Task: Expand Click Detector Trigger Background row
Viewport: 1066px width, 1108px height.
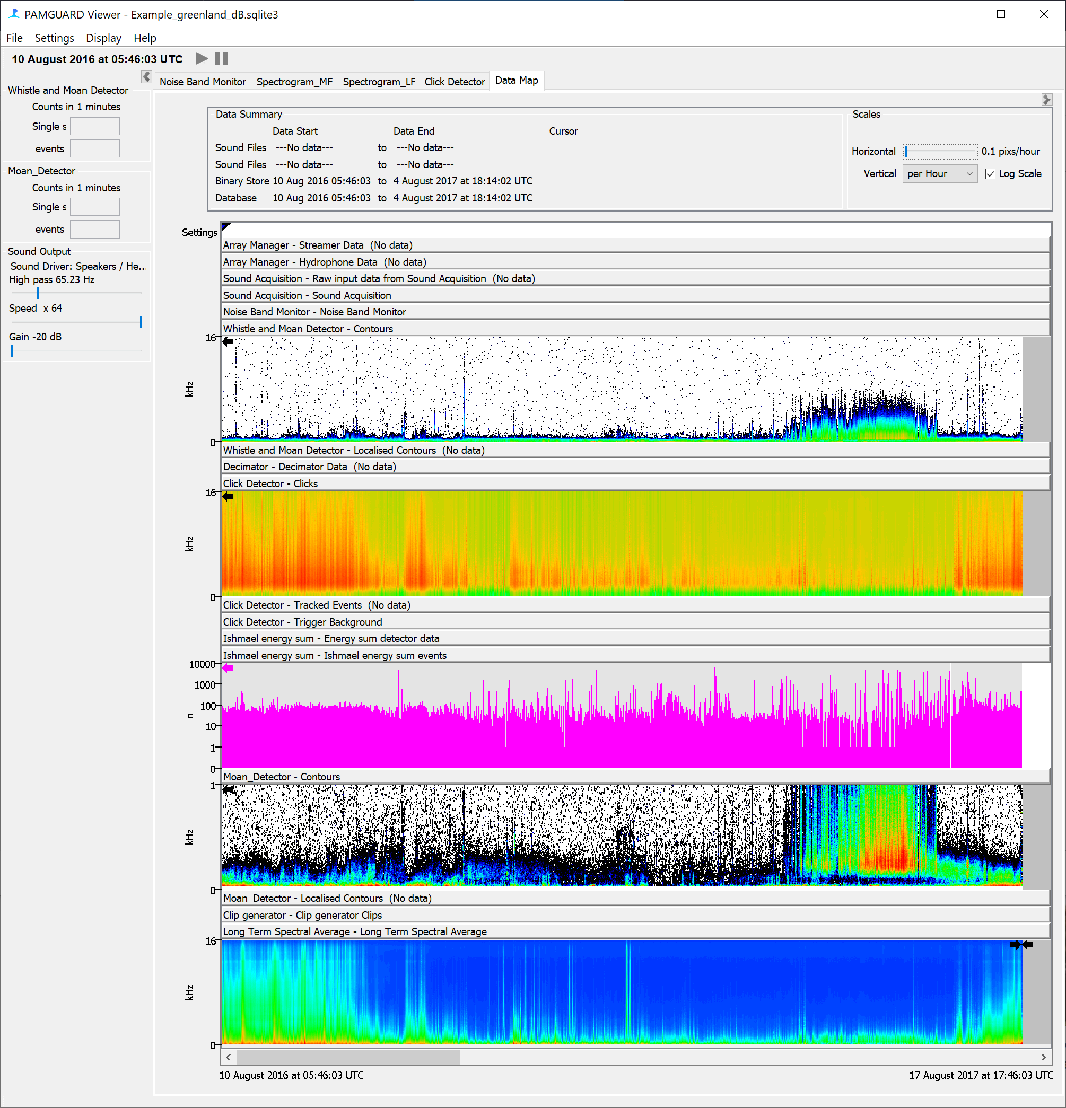Action: (635, 622)
